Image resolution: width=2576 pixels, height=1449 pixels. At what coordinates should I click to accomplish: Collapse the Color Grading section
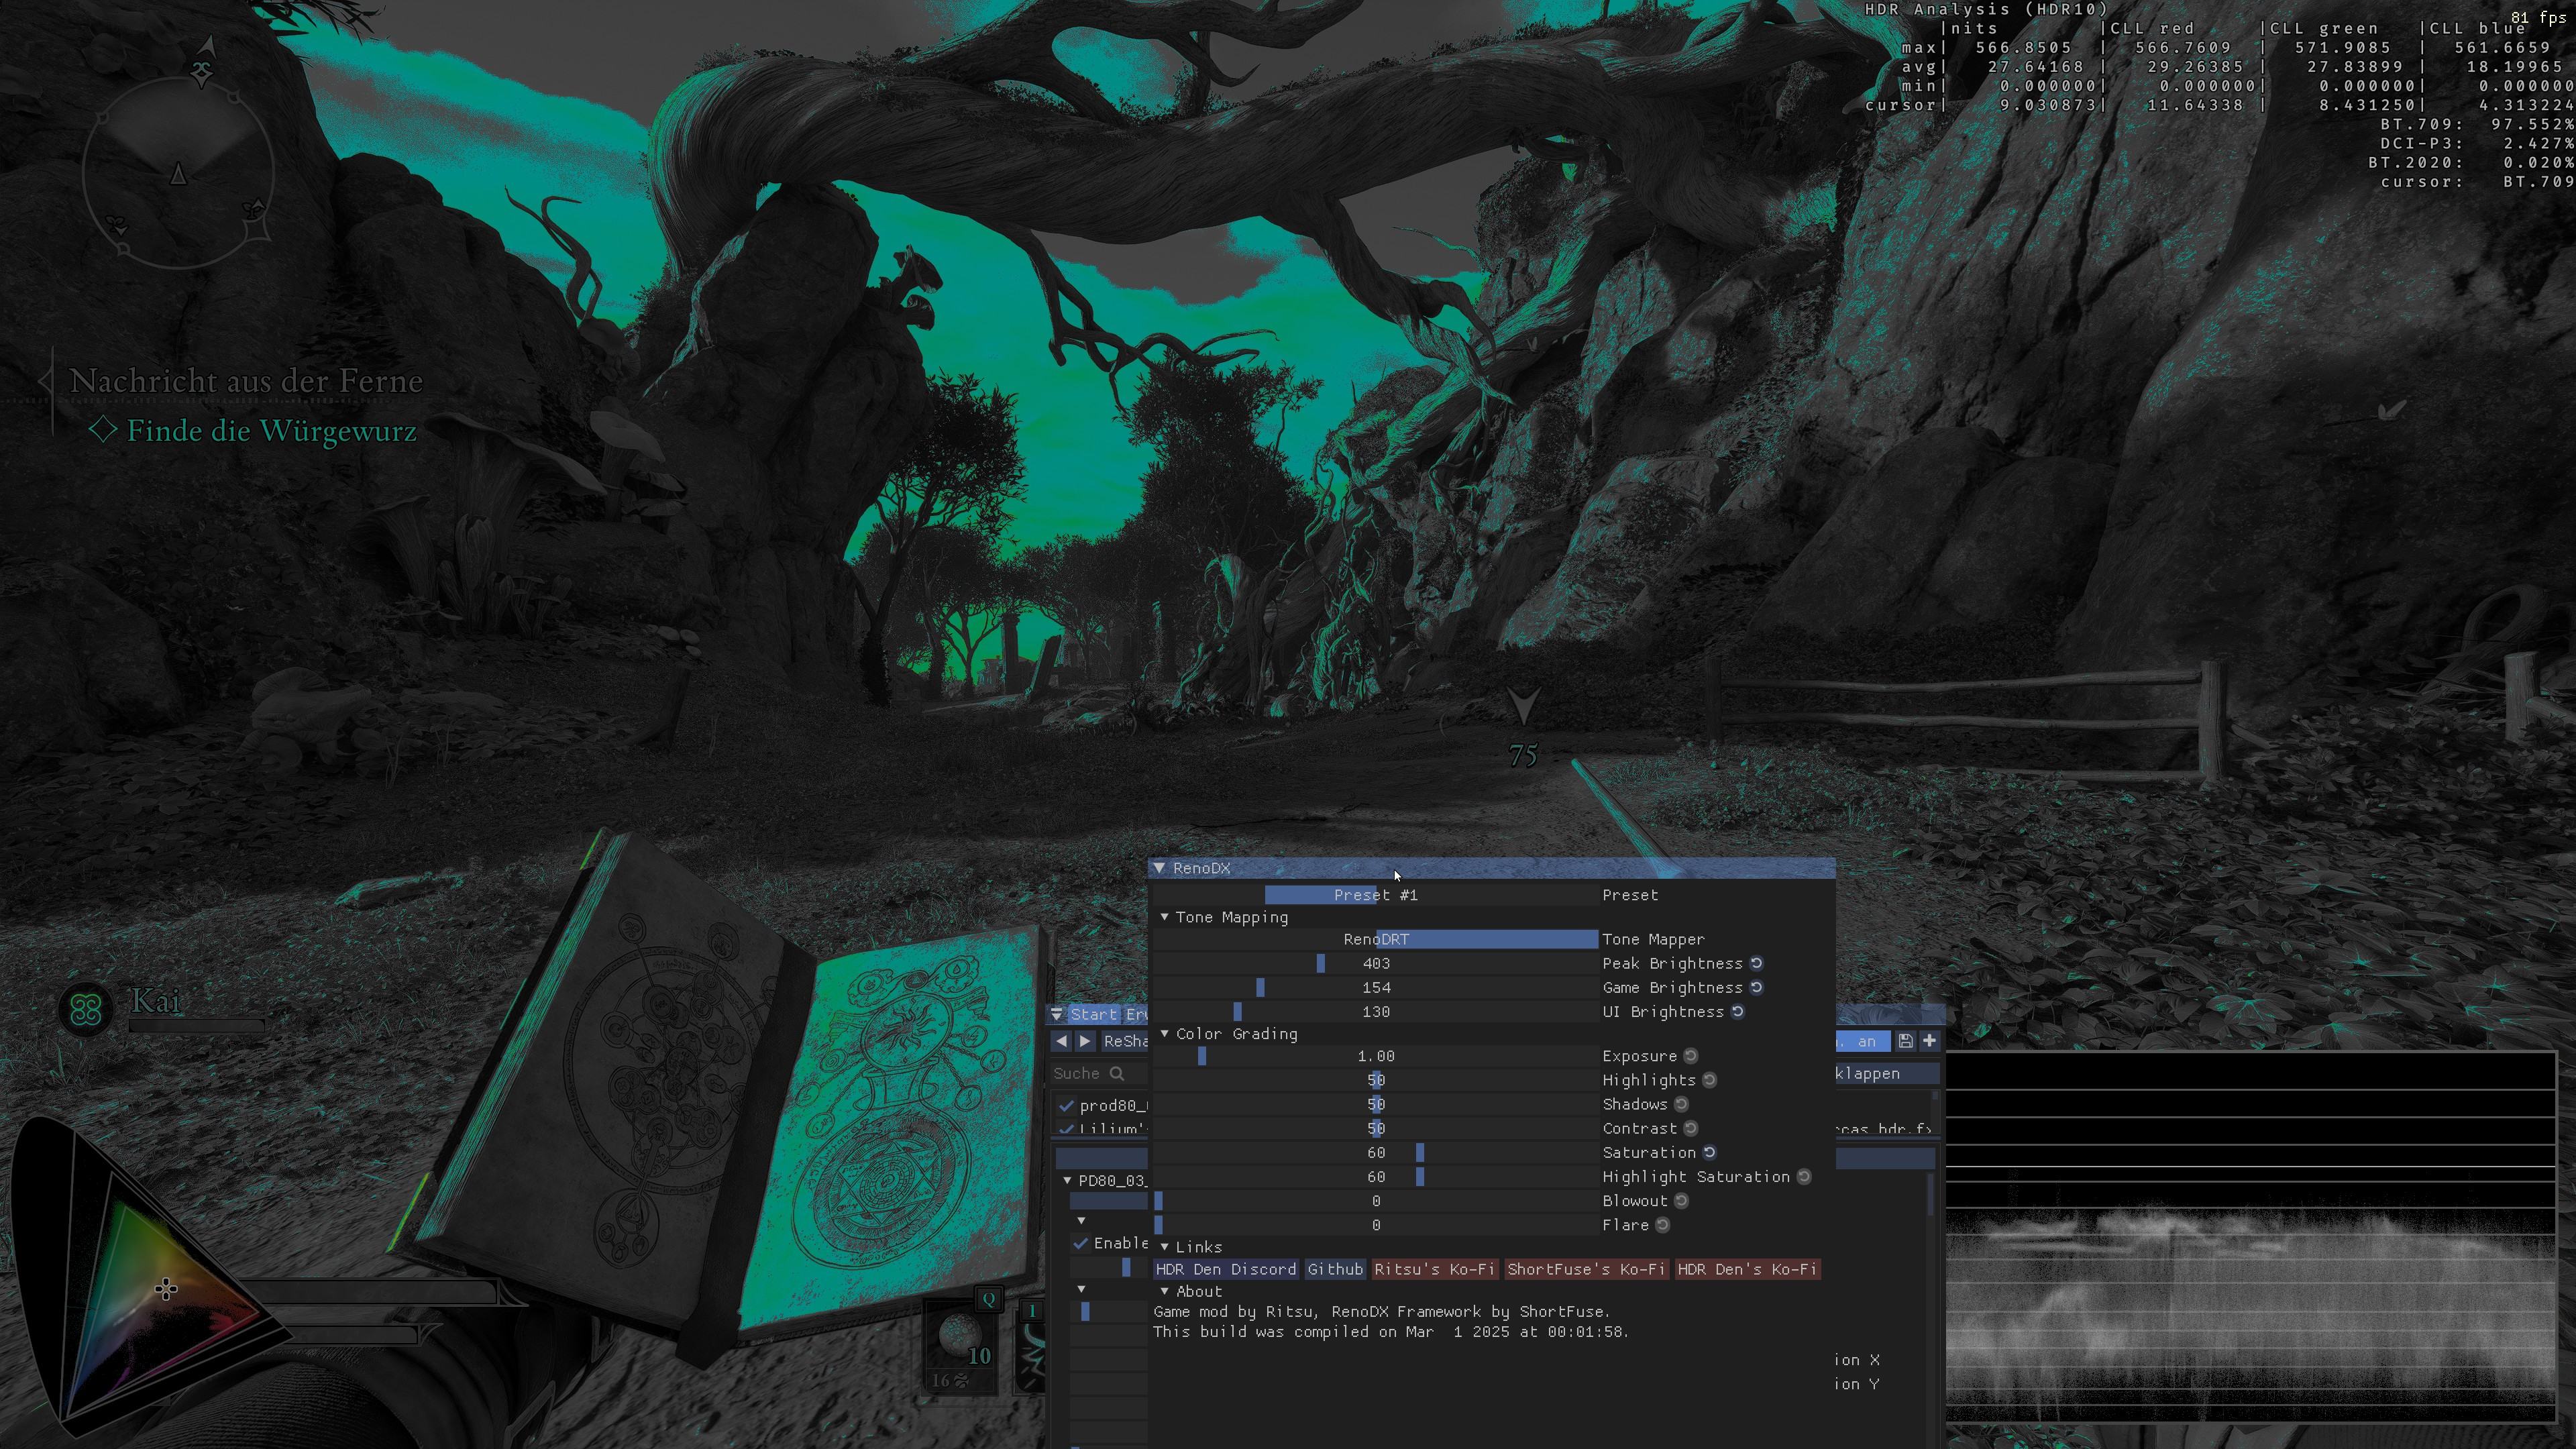[x=1164, y=1033]
